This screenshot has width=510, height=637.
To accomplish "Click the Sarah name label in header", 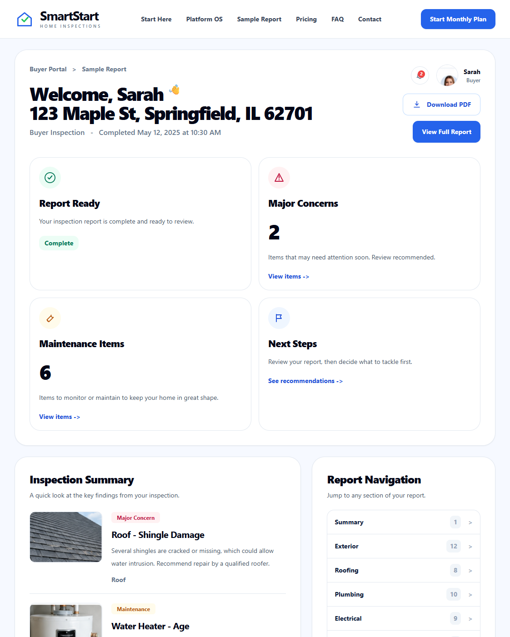I will pyautogui.click(x=472, y=72).
